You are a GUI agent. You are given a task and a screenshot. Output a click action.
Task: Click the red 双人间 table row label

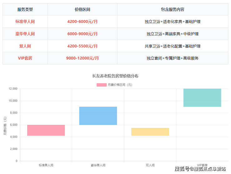click(x=25, y=46)
